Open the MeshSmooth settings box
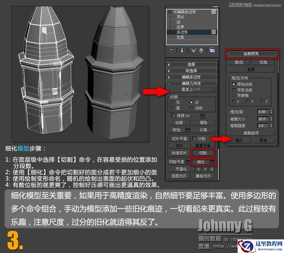The image size is (284, 253). point(188,162)
